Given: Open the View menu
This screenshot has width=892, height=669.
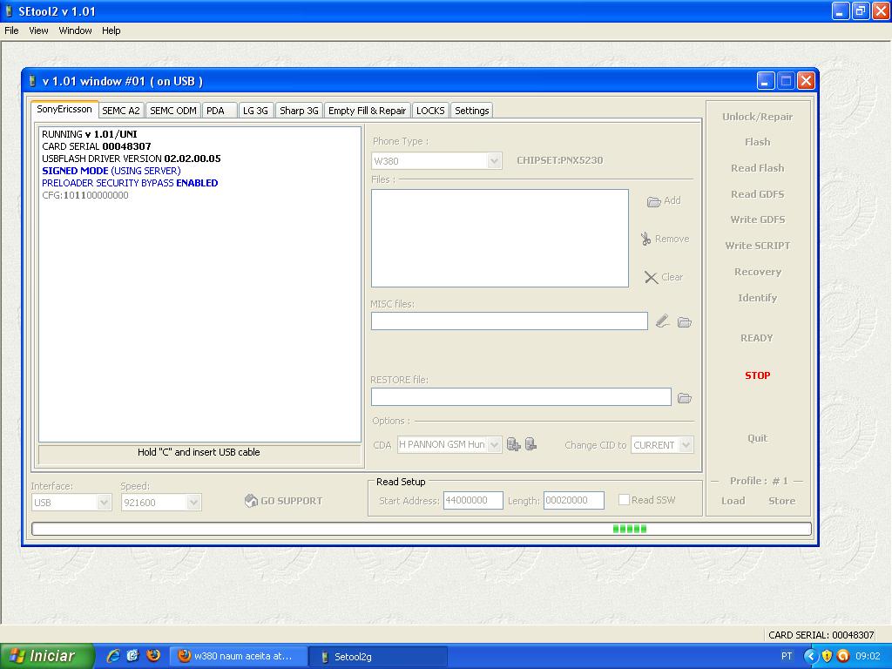Looking at the screenshot, I should pos(38,30).
